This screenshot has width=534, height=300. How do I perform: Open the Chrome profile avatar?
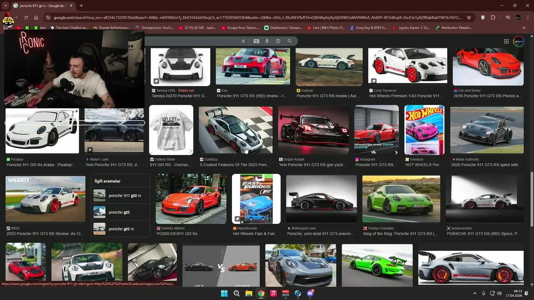click(518, 17)
